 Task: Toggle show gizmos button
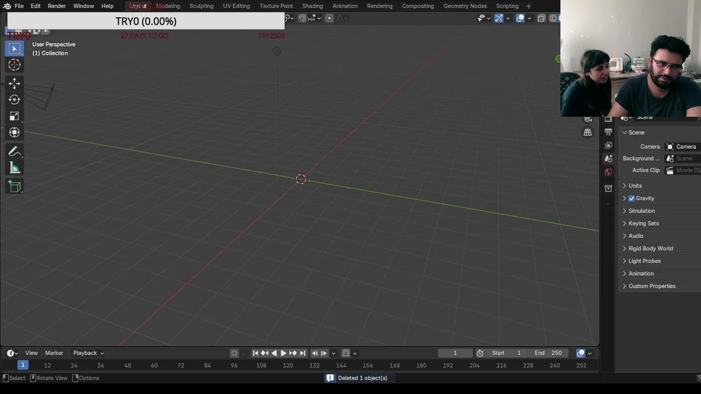click(x=499, y=18)
